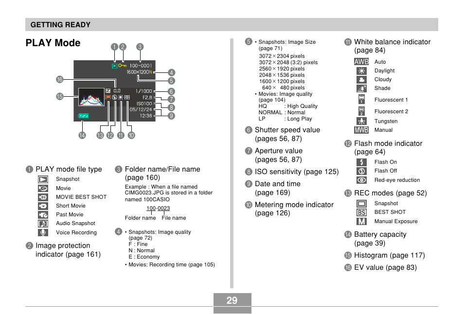Click the Movie file type icon
This screenshot has width=464, height=314.
43,188
